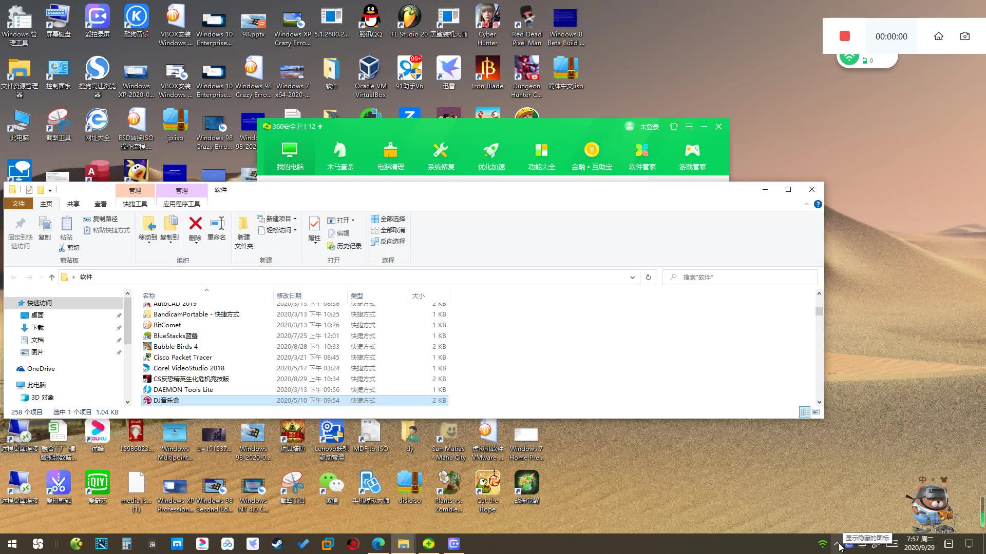Click the recorder home icon
986x554 pixels.
coord(939,36)
